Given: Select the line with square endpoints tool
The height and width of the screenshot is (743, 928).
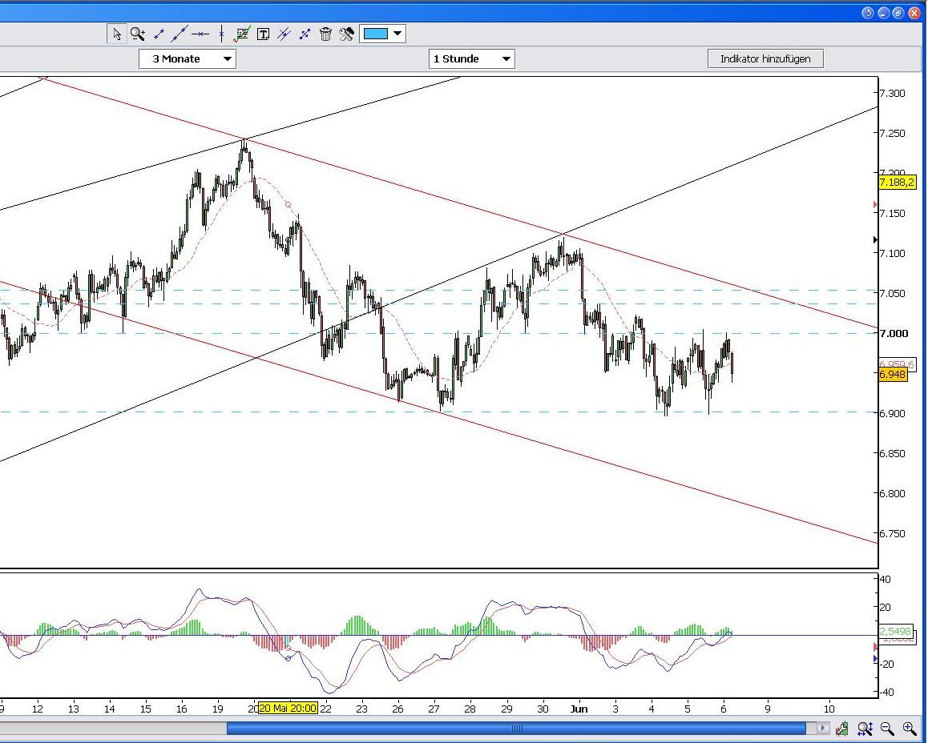Looking at the screenshot, I should point(305,34).
